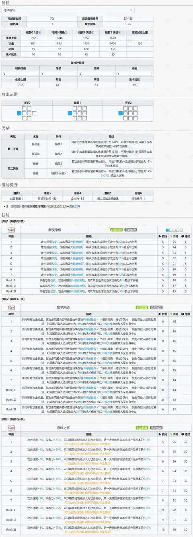Select the 技能 section heading
Screen dimensions: 193x537
(x=6, y=215)
